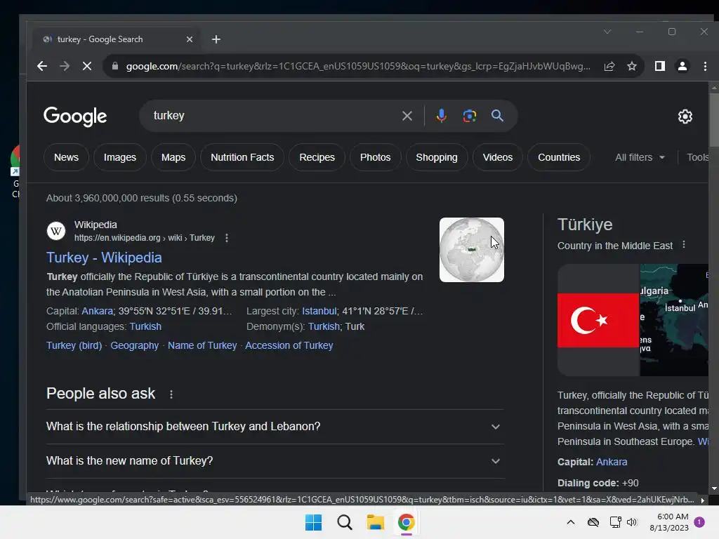This screenshot has height=539, width=719.
Task: Open the Chrome tab search chevron
Action: click(607, 32)
